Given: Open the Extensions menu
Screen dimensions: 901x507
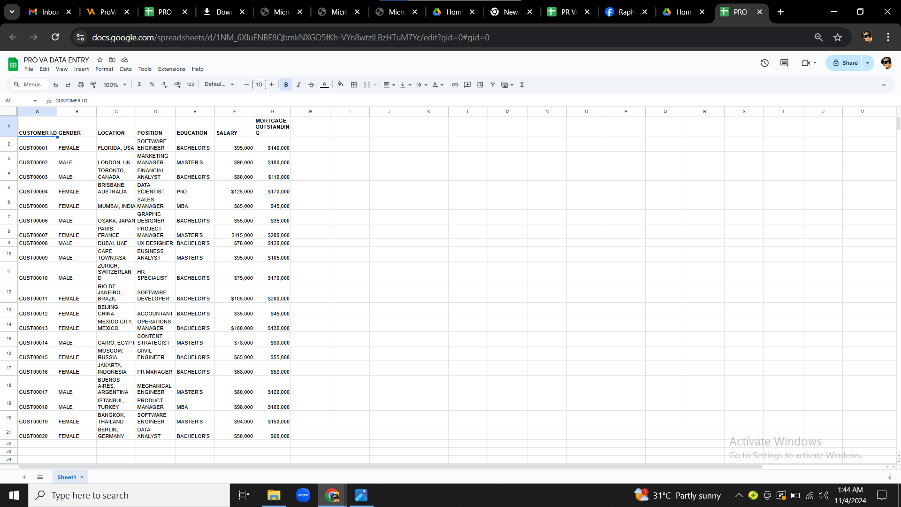Looking at the screenshot, I should (171, 69).
